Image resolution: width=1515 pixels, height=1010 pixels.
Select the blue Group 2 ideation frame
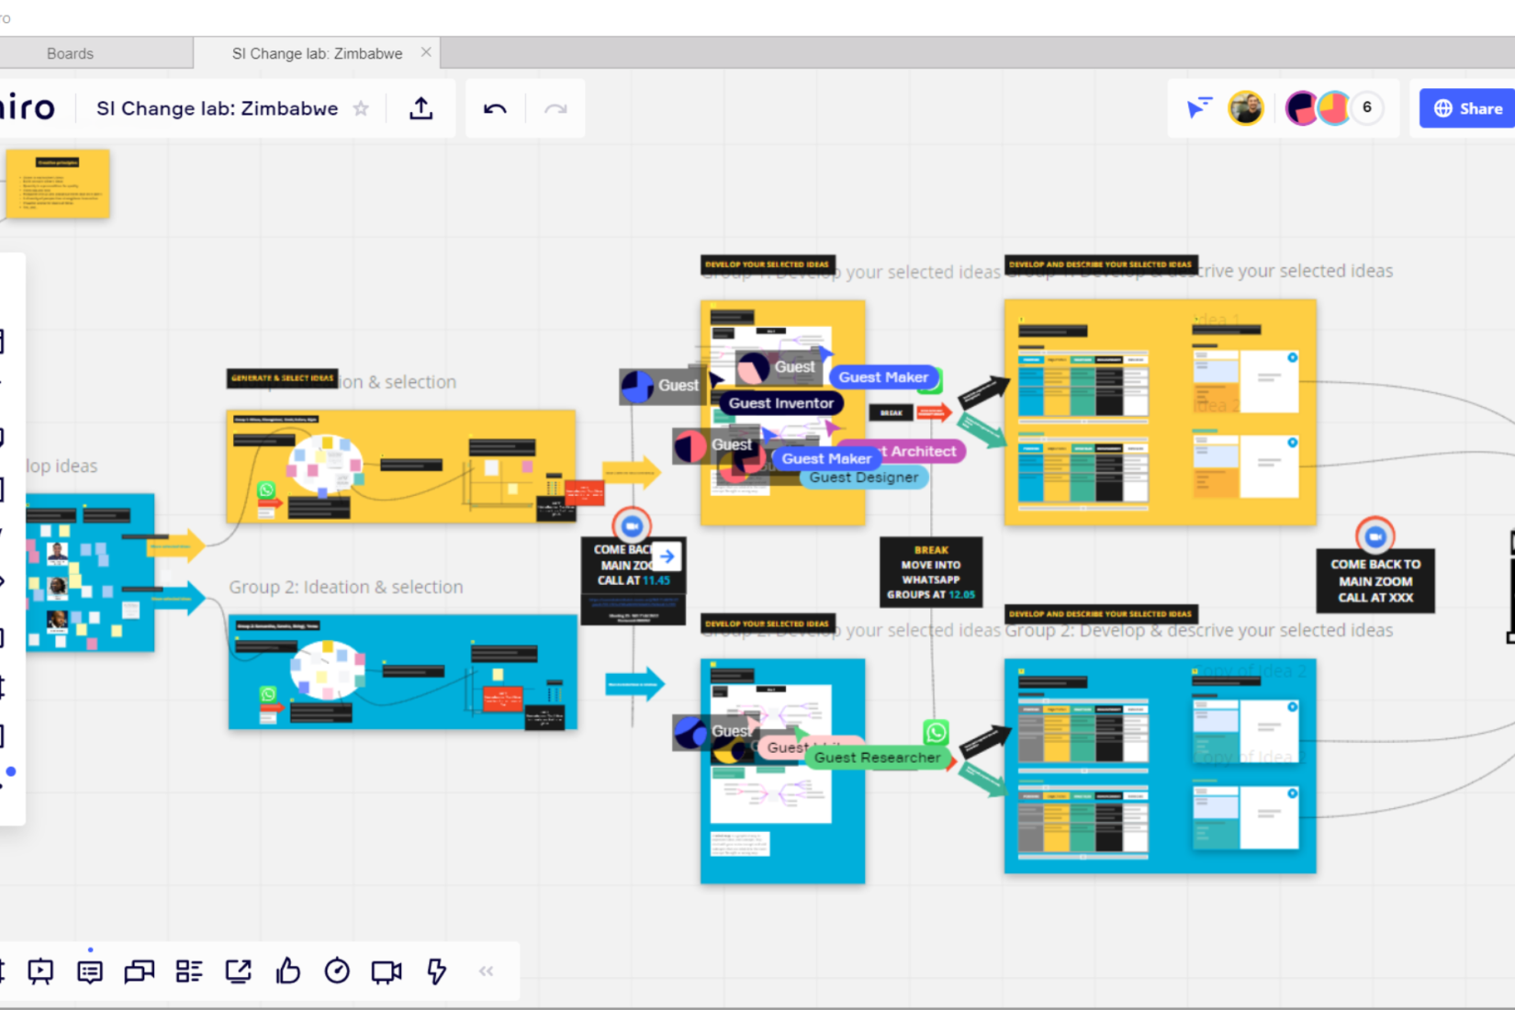click(x=403, y=673)
